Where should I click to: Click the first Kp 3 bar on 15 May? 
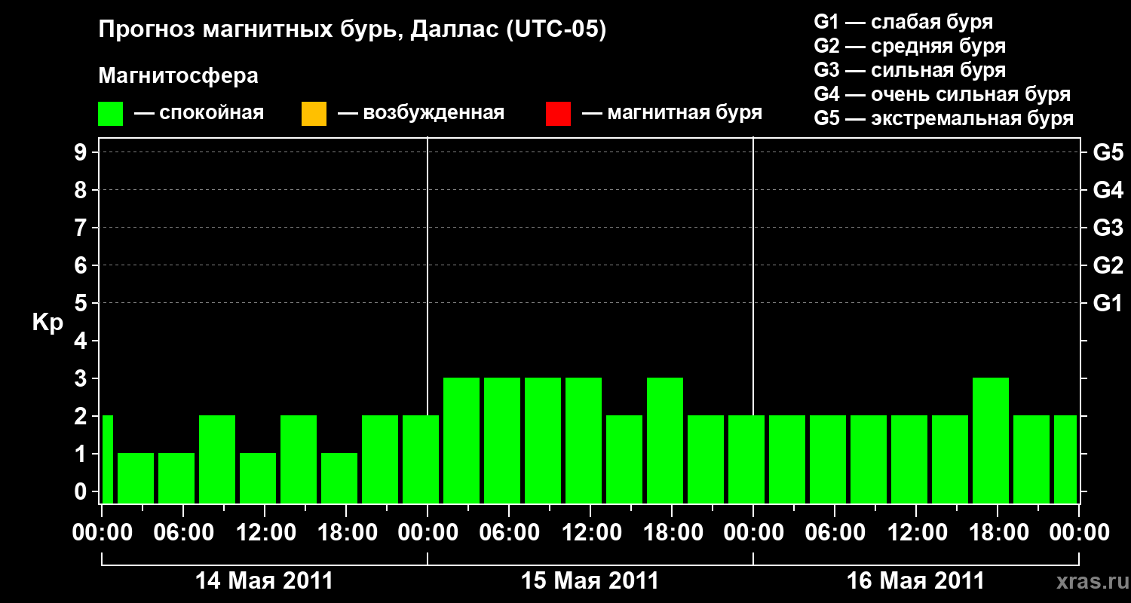click(461, 440)
